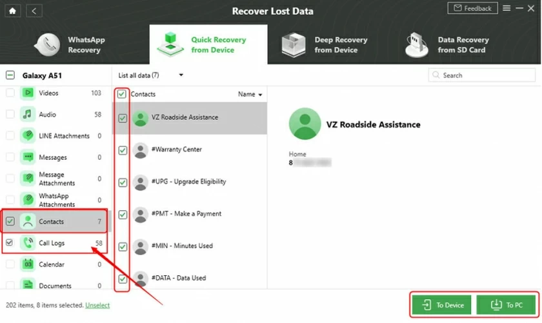Go back using the left arrow icon
542x323 pixels.
[x=34, y=11]
